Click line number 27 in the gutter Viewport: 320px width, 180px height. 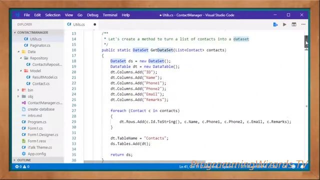(x=74, y=111)
